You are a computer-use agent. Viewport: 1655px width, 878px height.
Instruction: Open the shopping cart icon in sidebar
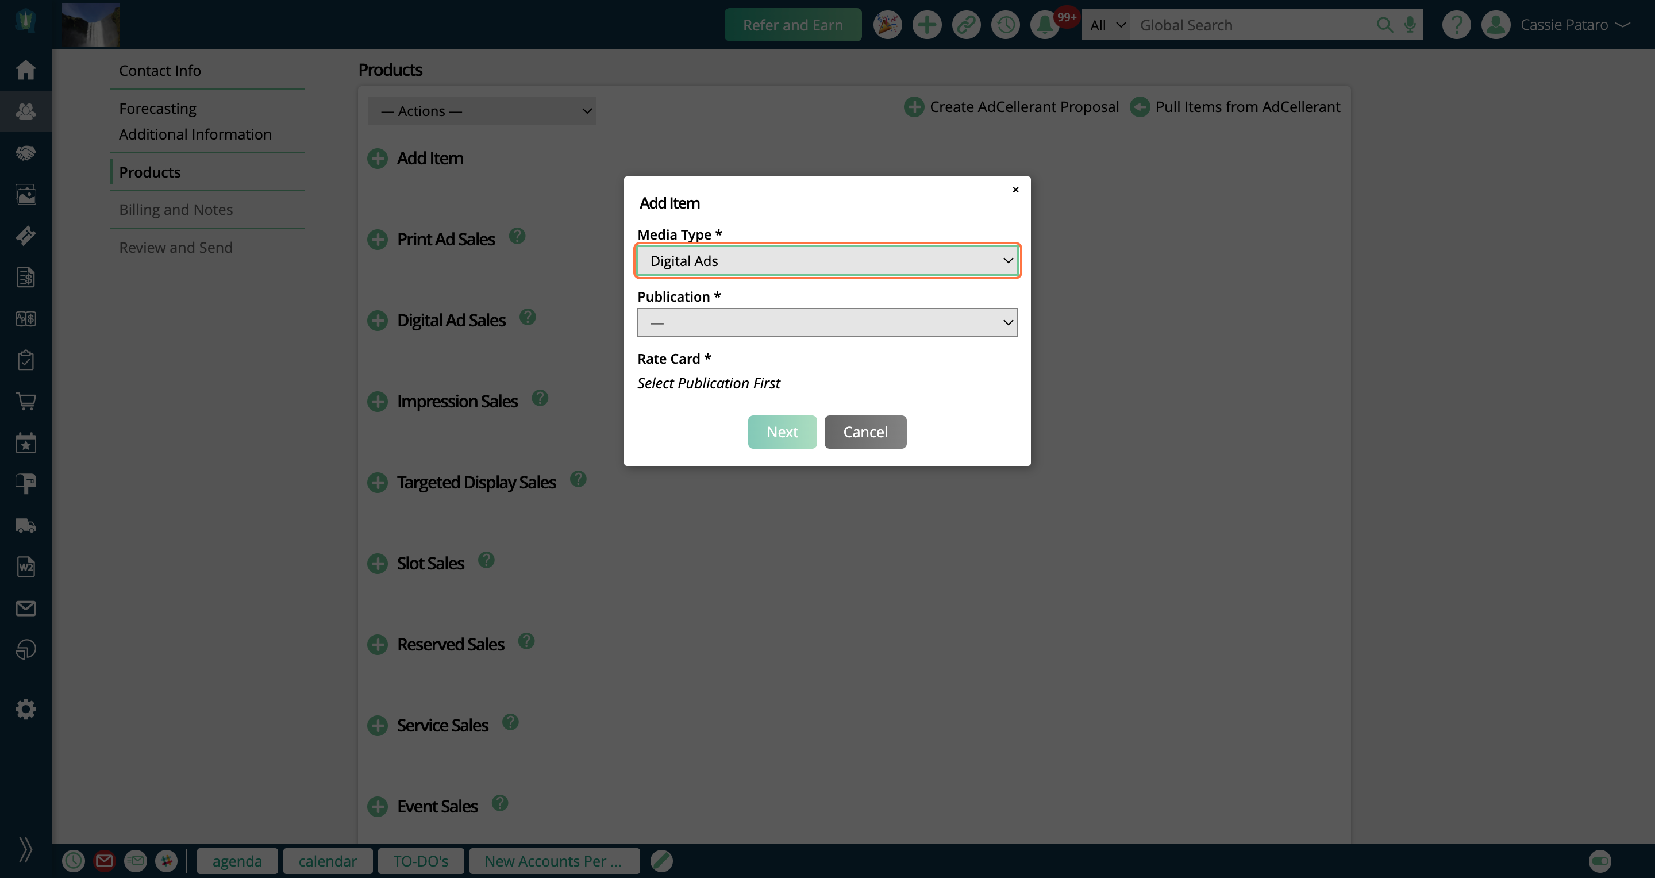(26, 402)
